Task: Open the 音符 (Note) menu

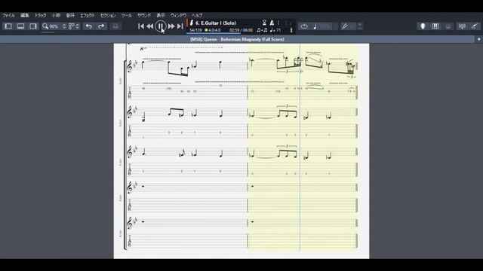Action: tap(70, 15)
